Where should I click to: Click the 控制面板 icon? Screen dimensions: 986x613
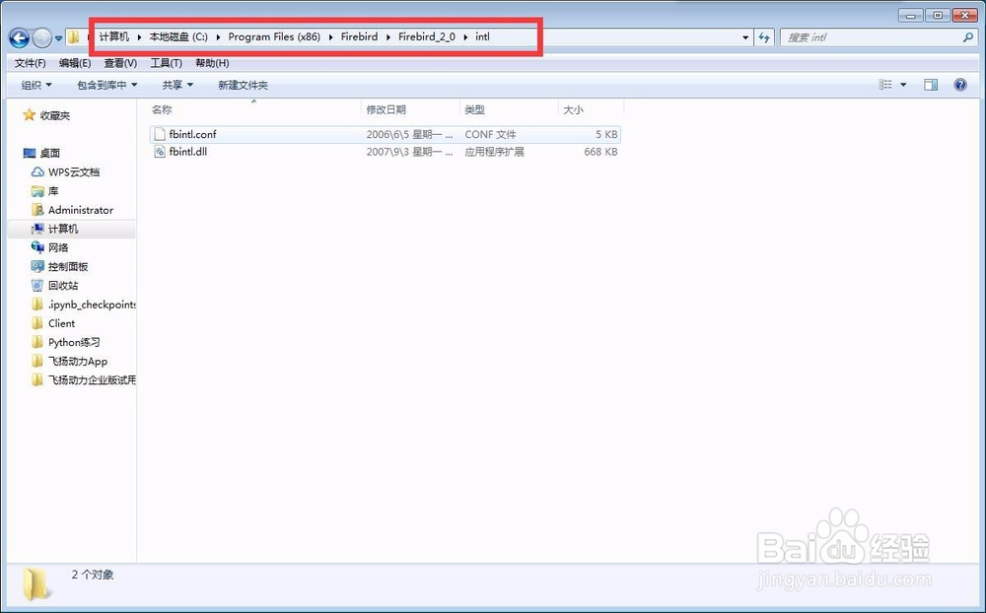tap(37, 266)
